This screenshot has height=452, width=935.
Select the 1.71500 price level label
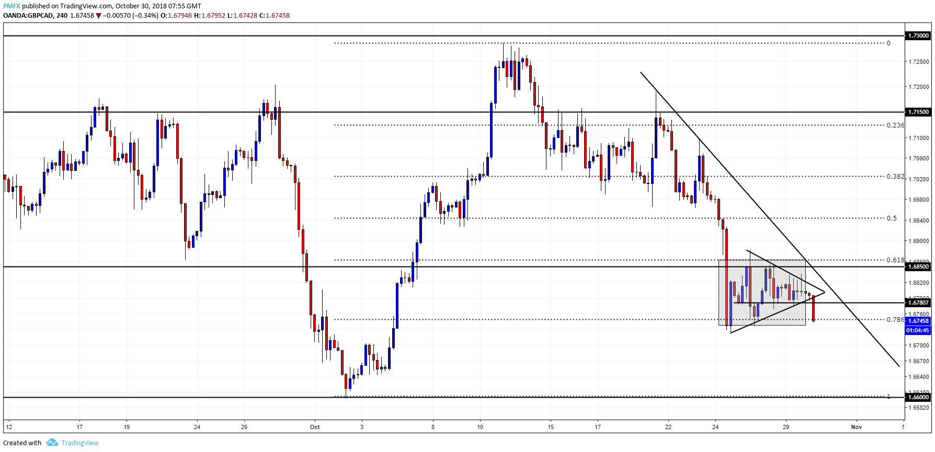pyautogui.click(x=918, y=112)
